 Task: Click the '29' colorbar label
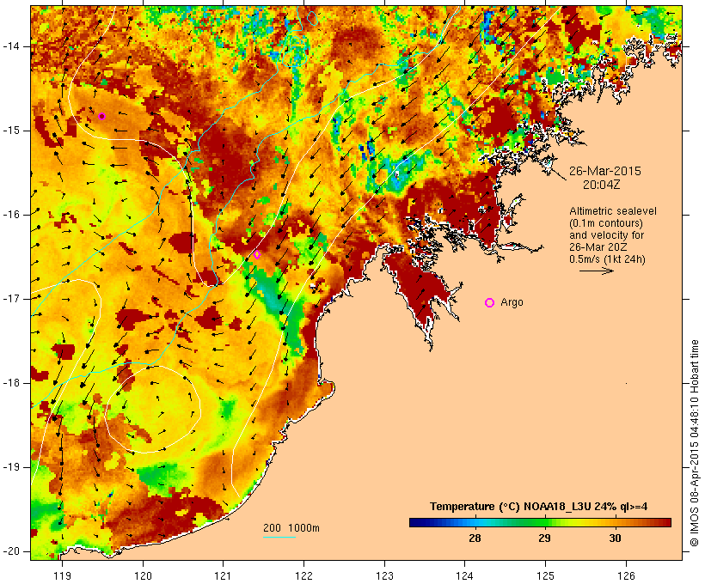point(544,538)
